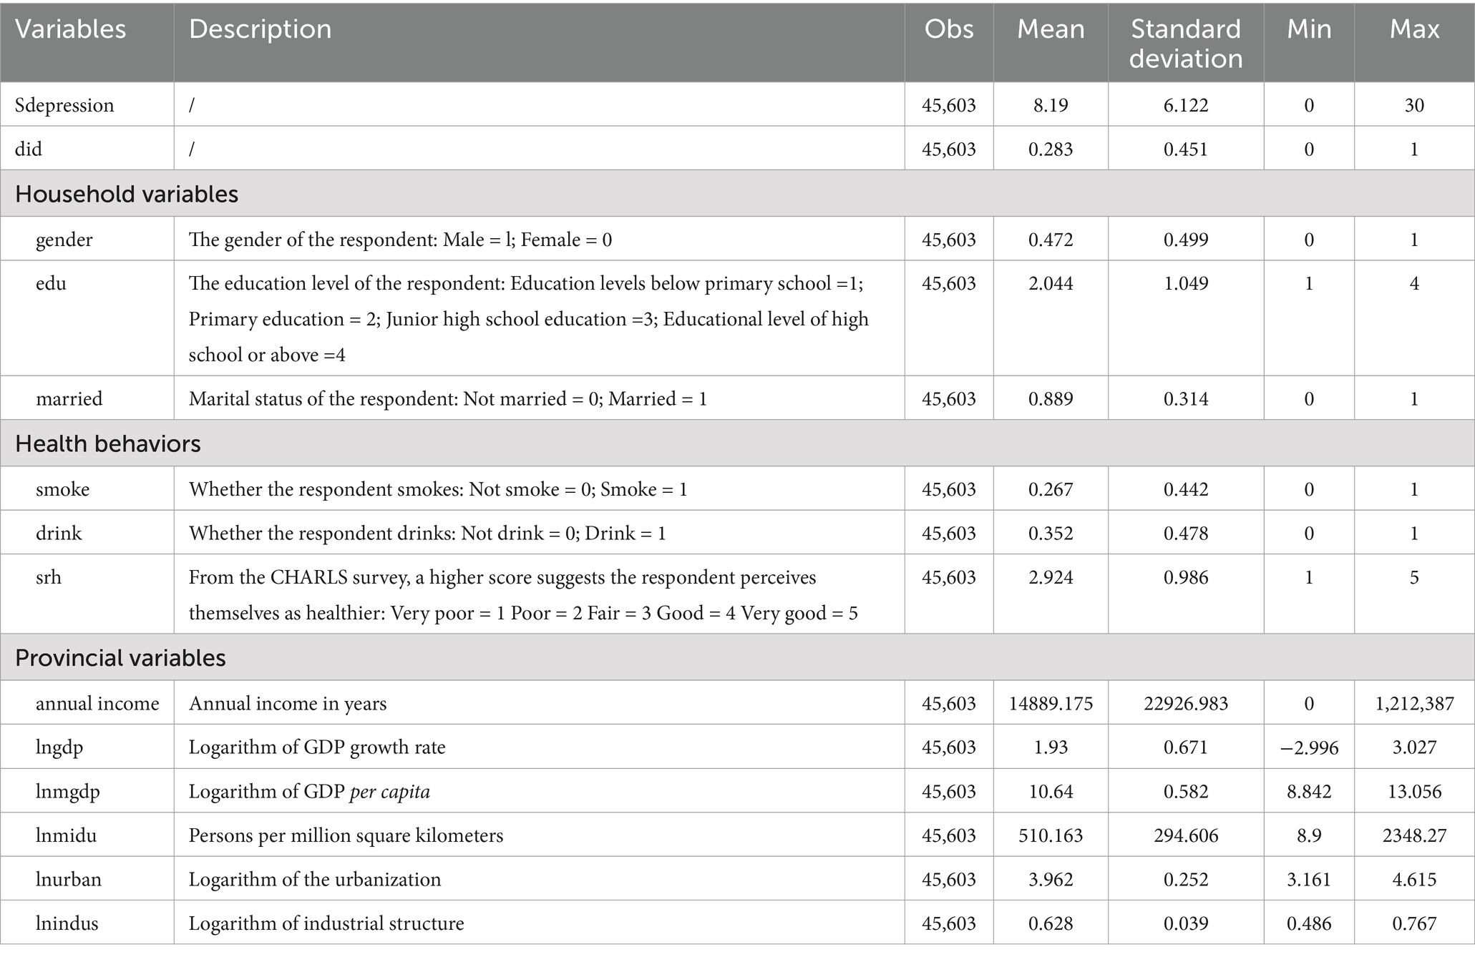Screen dimensions: 1475x957
Task: Click the lnindus max value 0.767
Action: pos(1414,923)
